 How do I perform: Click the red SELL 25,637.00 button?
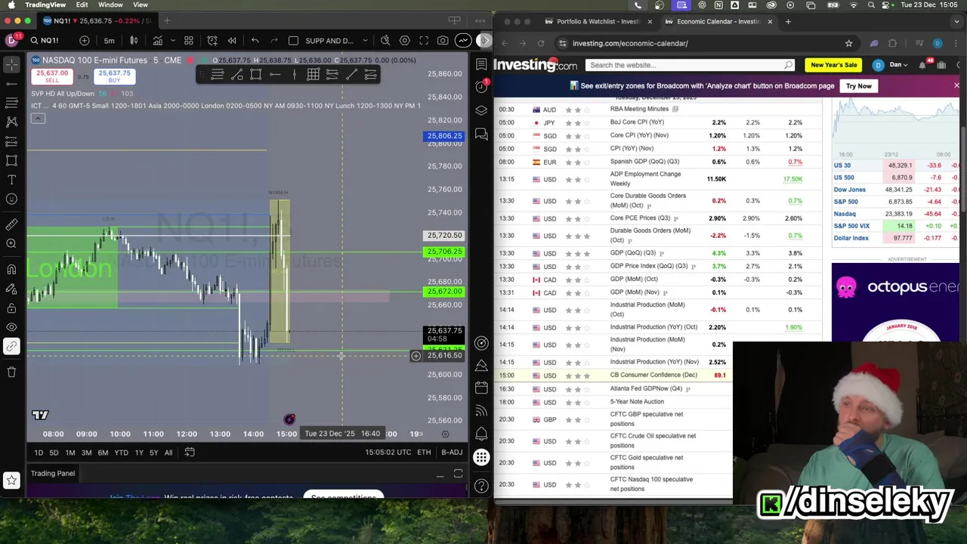pos(53,76)
